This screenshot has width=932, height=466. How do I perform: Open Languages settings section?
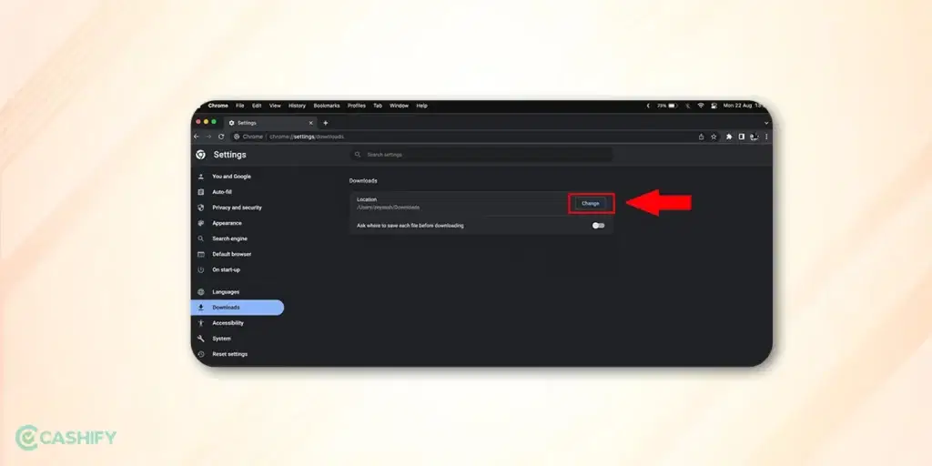(226, 292)
